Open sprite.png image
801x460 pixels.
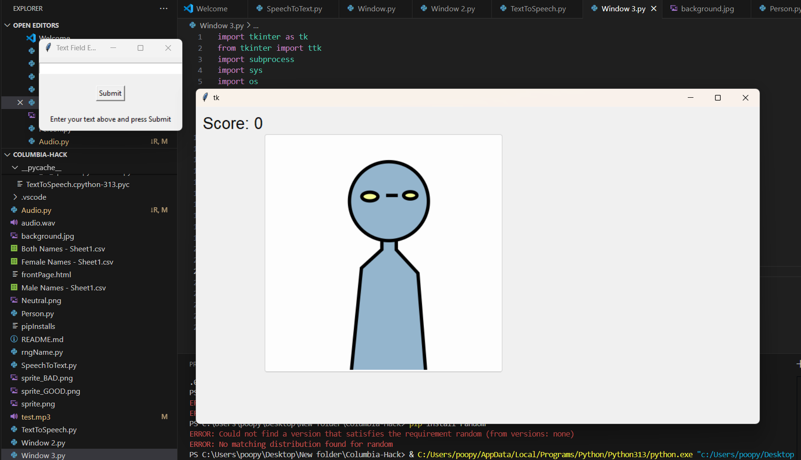pyautogui.click(x=38, y=404)
